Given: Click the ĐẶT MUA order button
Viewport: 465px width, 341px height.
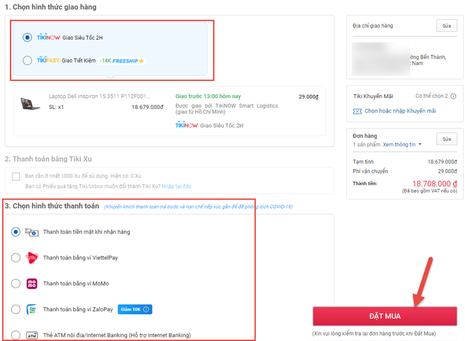Looking at the screenshot, I should point(385,316).
